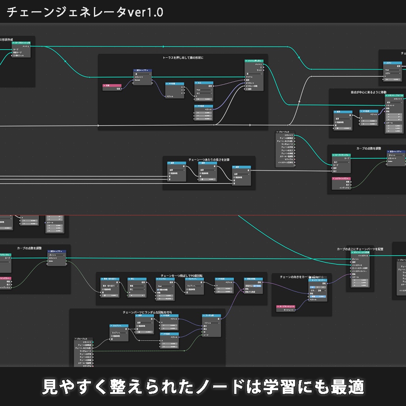Image resolution: width=406 pixels, height=406 pixels.
Task: Select the カーブタンジェント node header
Action: pyautogui.click(x=286, y=306)
